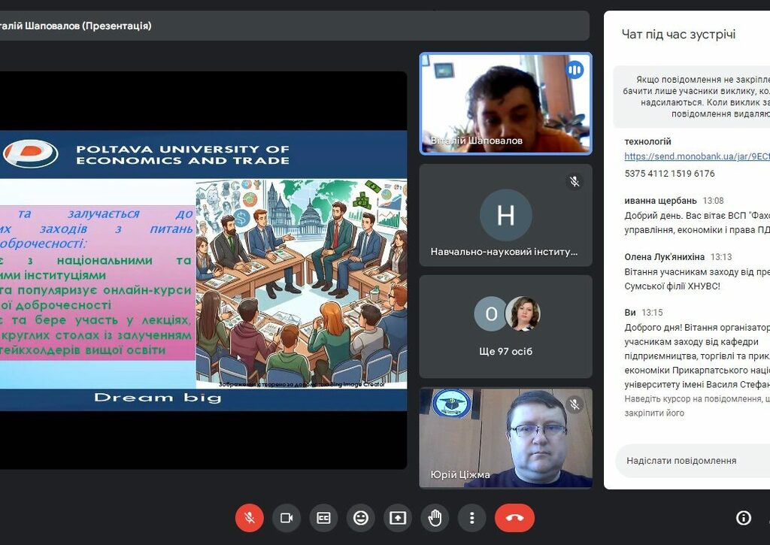Image resolution: width=770 pixels, height=545 pixels.
Task: Open the emoji reactions picker
Action: click(x=361, y=518)
